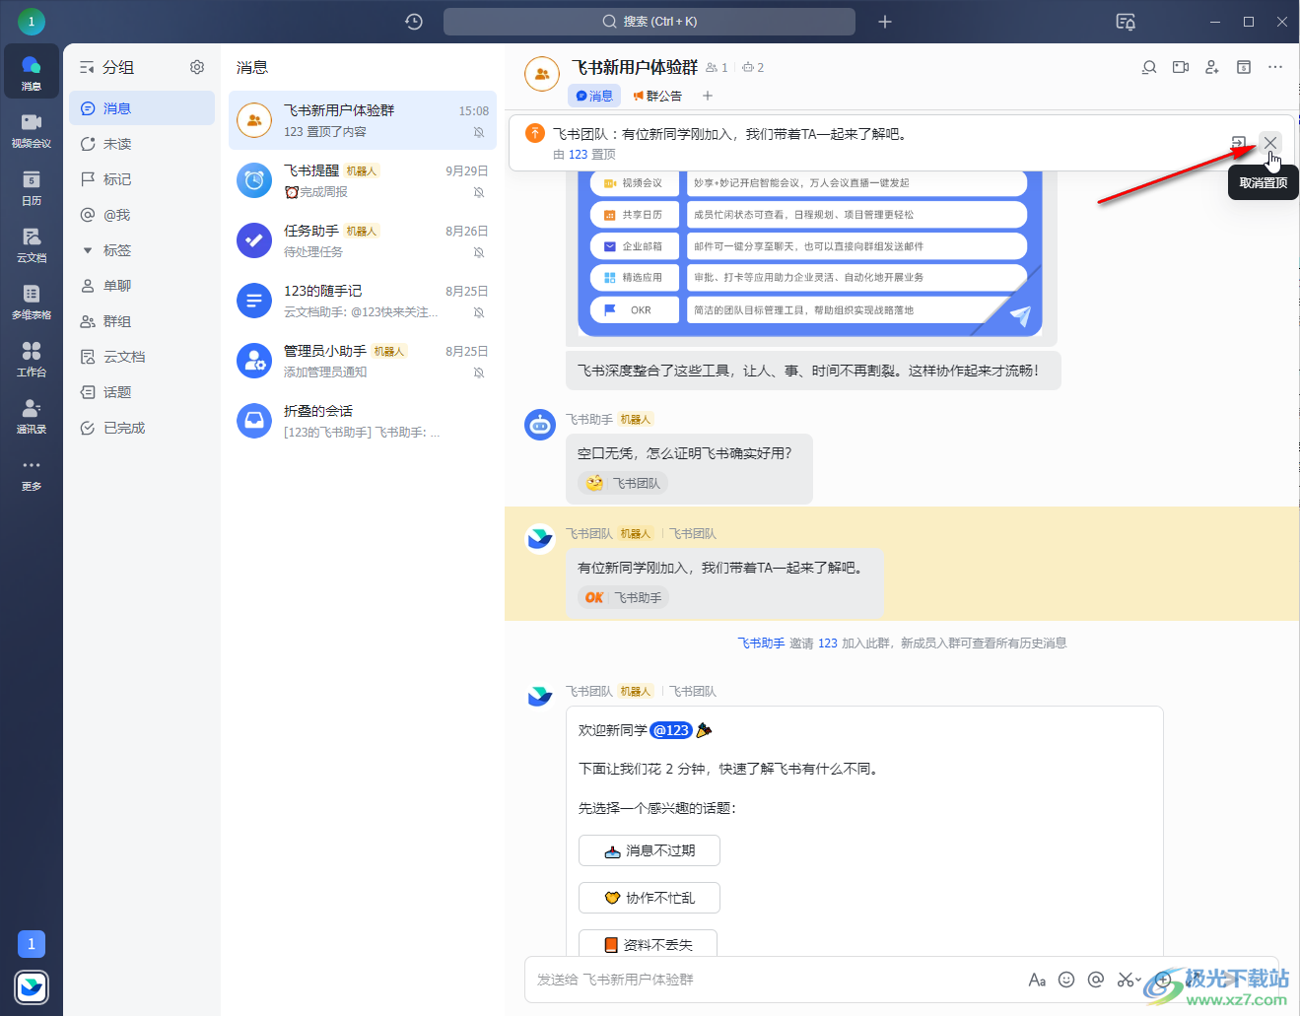1300x1016 pixels.
Task: Click the search bar 搜索 (Ctrl+K)
Action: [x=650, y=22]
